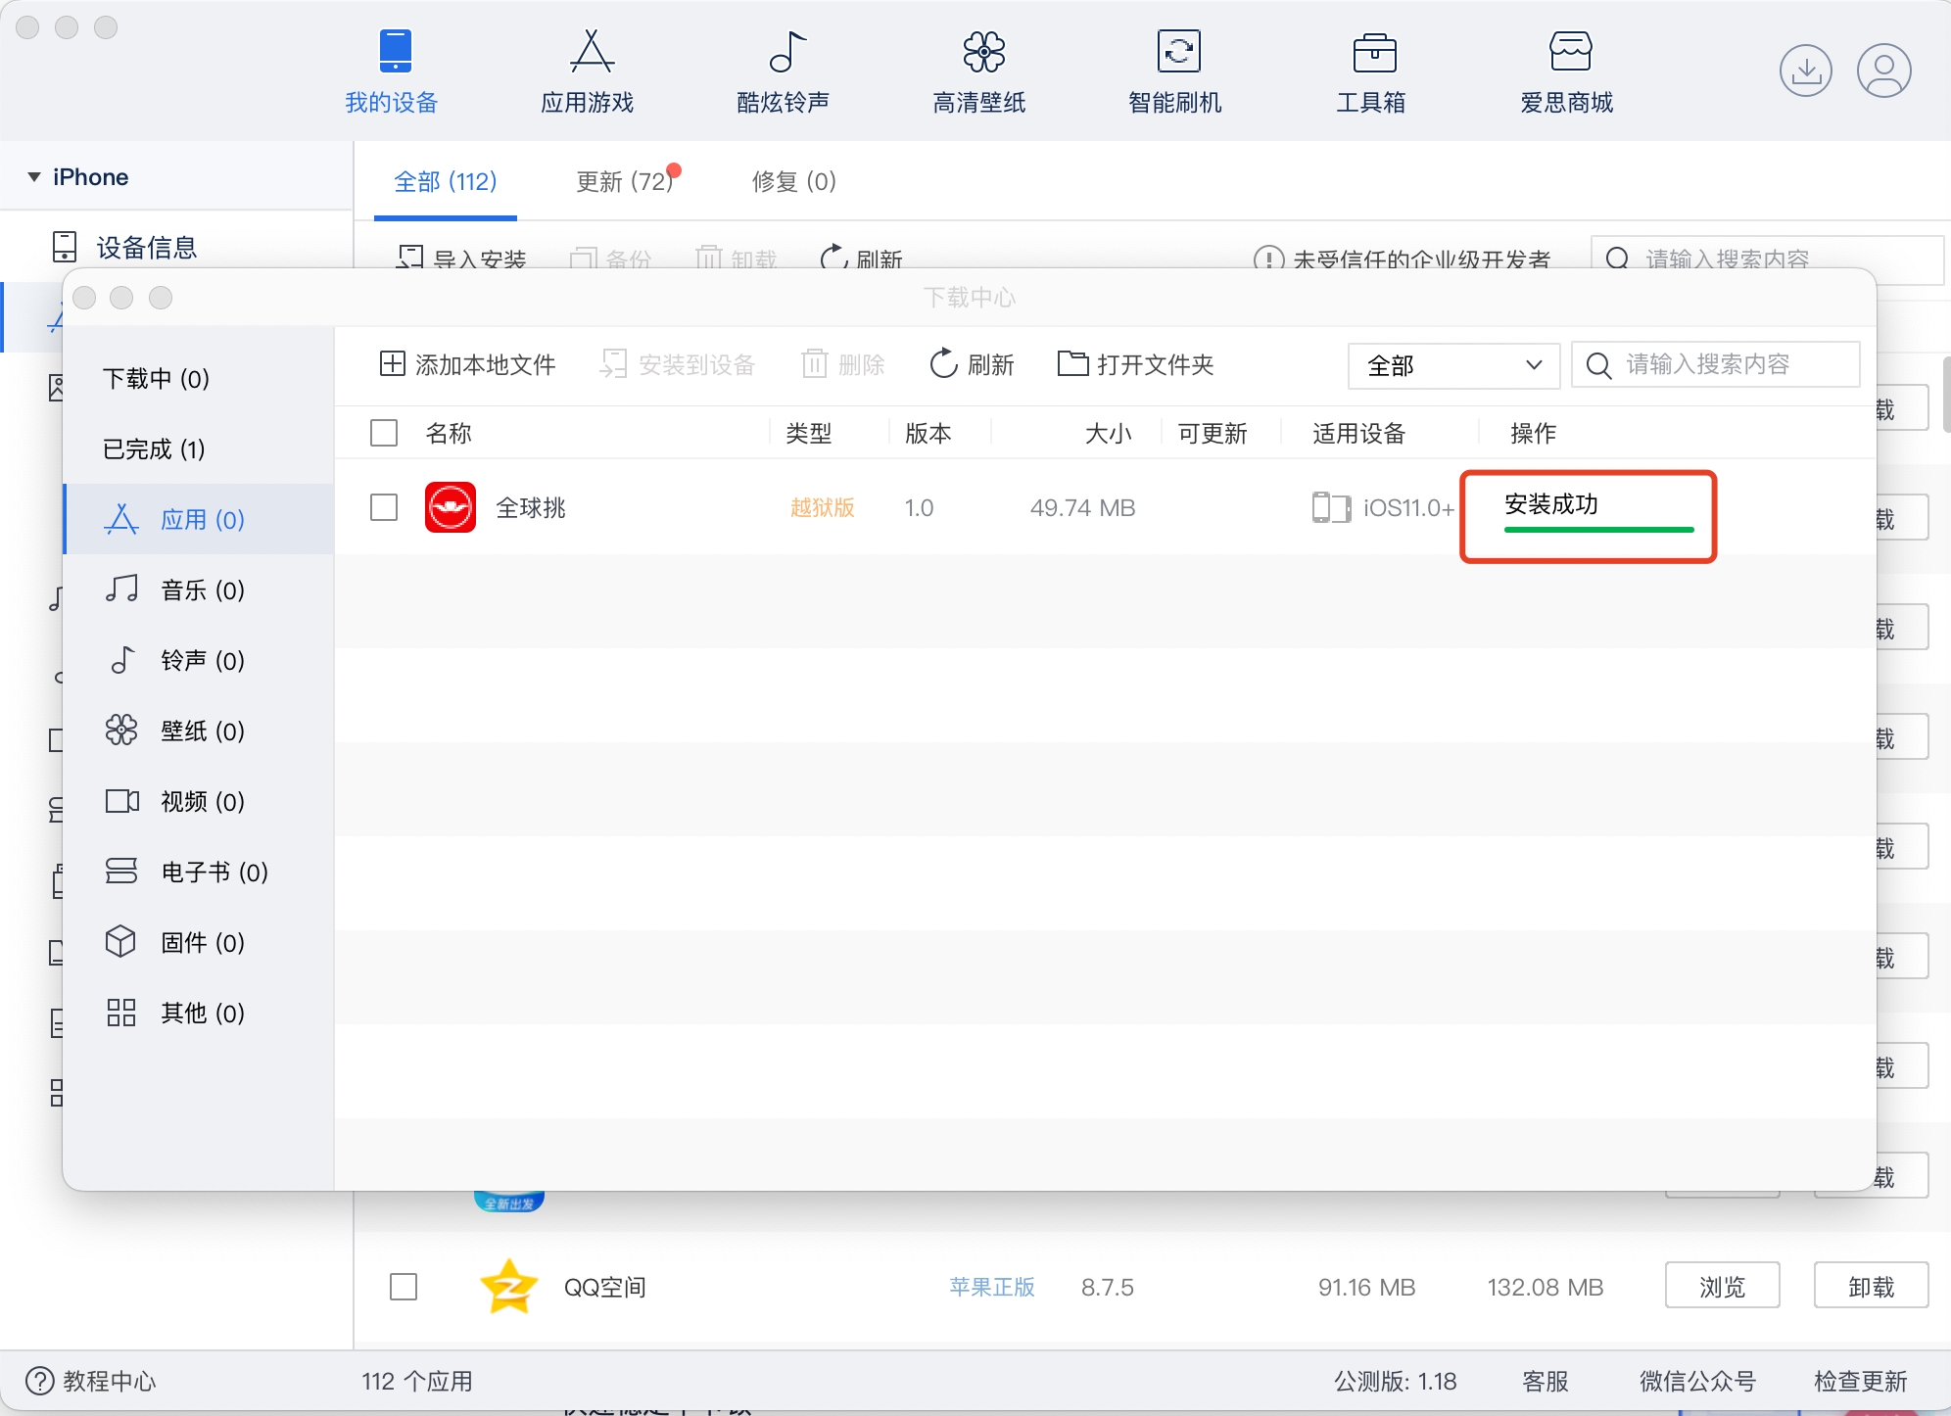Click 打开文件夹 open folder in download center

coord(1136,364)
